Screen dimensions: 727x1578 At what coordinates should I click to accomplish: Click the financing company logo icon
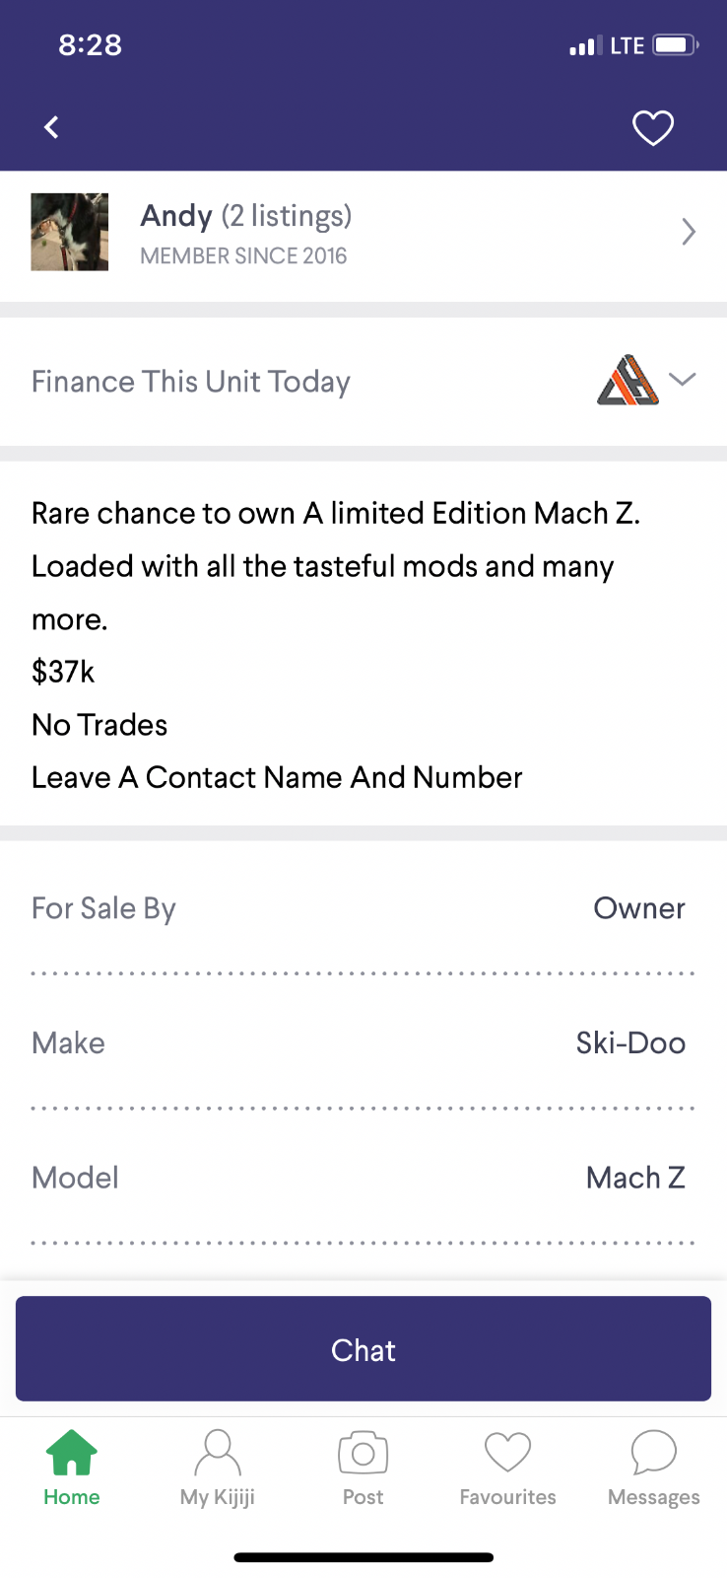(628, 380)
